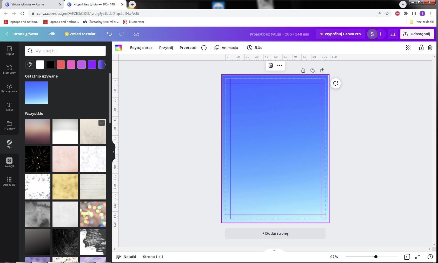This screenshot has height=263, width=438.
Task: Click Dodaj stronę to add page
Action: (275, 233)
